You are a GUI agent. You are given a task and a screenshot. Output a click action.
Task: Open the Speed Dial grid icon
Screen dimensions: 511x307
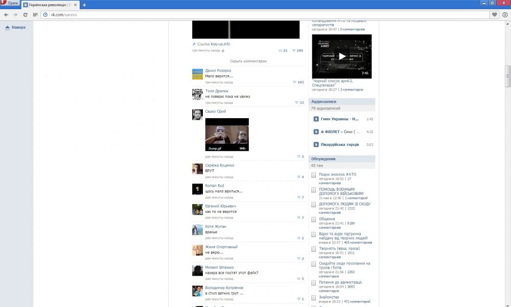35,15
